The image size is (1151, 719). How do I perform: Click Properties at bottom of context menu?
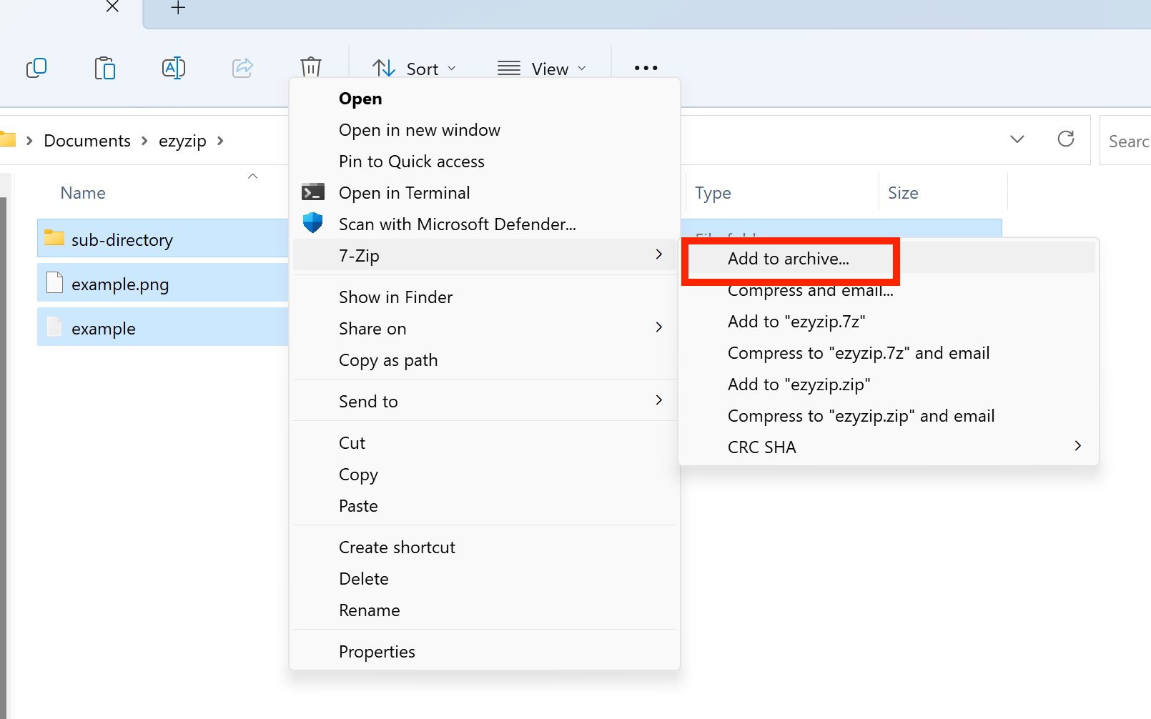(x=377, y=651)
